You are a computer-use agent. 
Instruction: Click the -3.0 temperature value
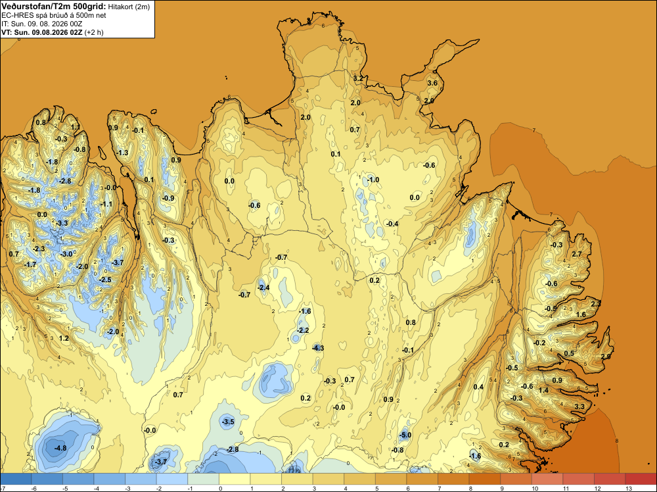pos(66,254)
